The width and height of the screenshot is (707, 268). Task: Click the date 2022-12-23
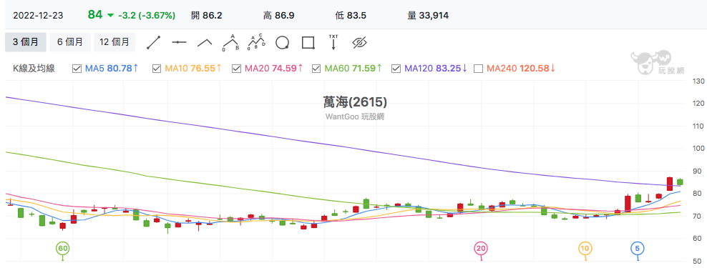point(39,15)
